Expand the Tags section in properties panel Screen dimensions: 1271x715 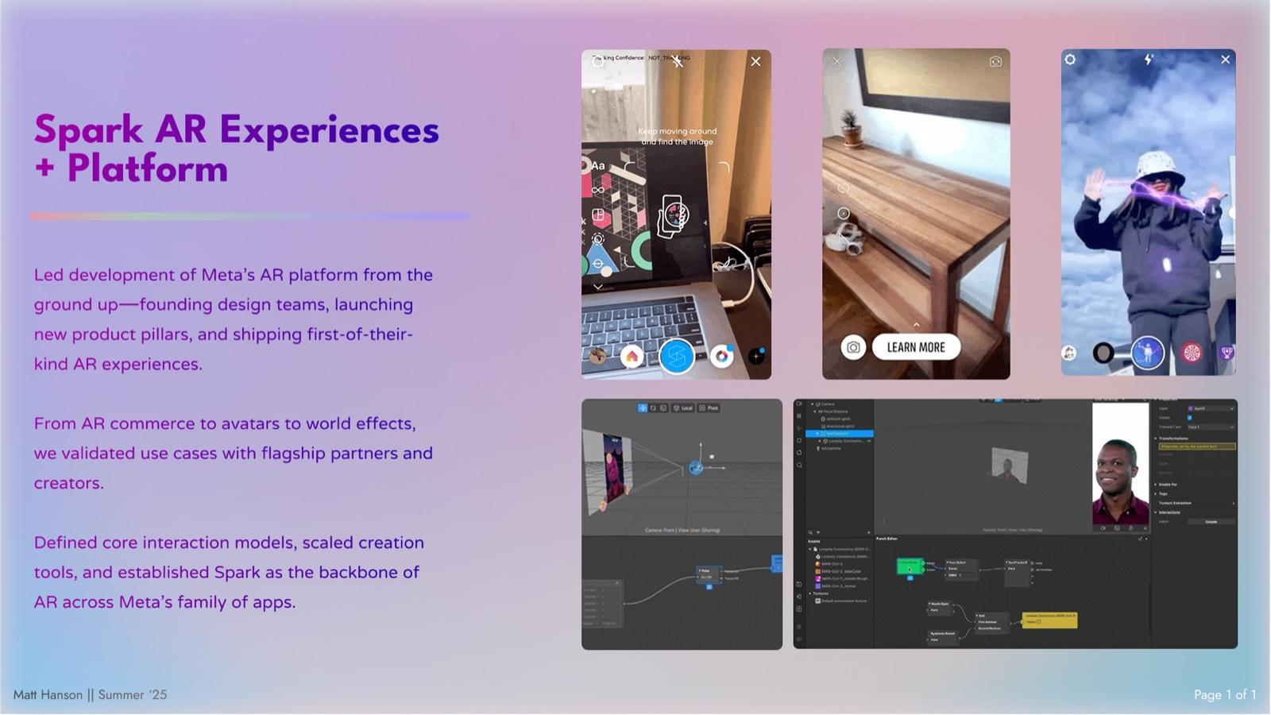(1156, 494)
